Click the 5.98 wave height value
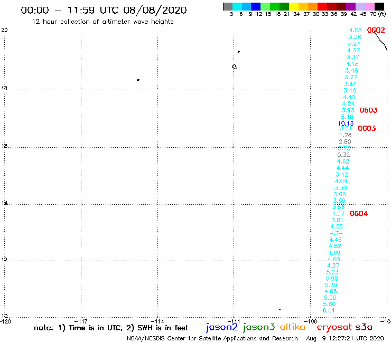 point(332,279)
